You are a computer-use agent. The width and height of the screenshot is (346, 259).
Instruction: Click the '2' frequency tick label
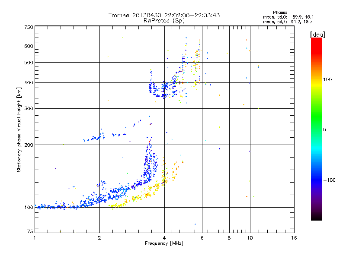point(99,238)
